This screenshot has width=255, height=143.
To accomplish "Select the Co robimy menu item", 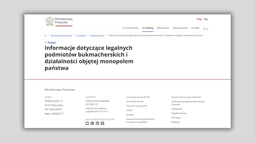I will (x=148, y=28).
